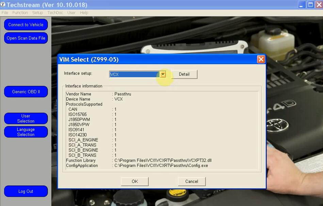The image size is (323, 206).
Task: Open the File menu
Action: 5,13
